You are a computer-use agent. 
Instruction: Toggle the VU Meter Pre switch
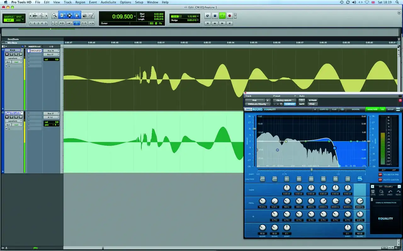(380, 174)
